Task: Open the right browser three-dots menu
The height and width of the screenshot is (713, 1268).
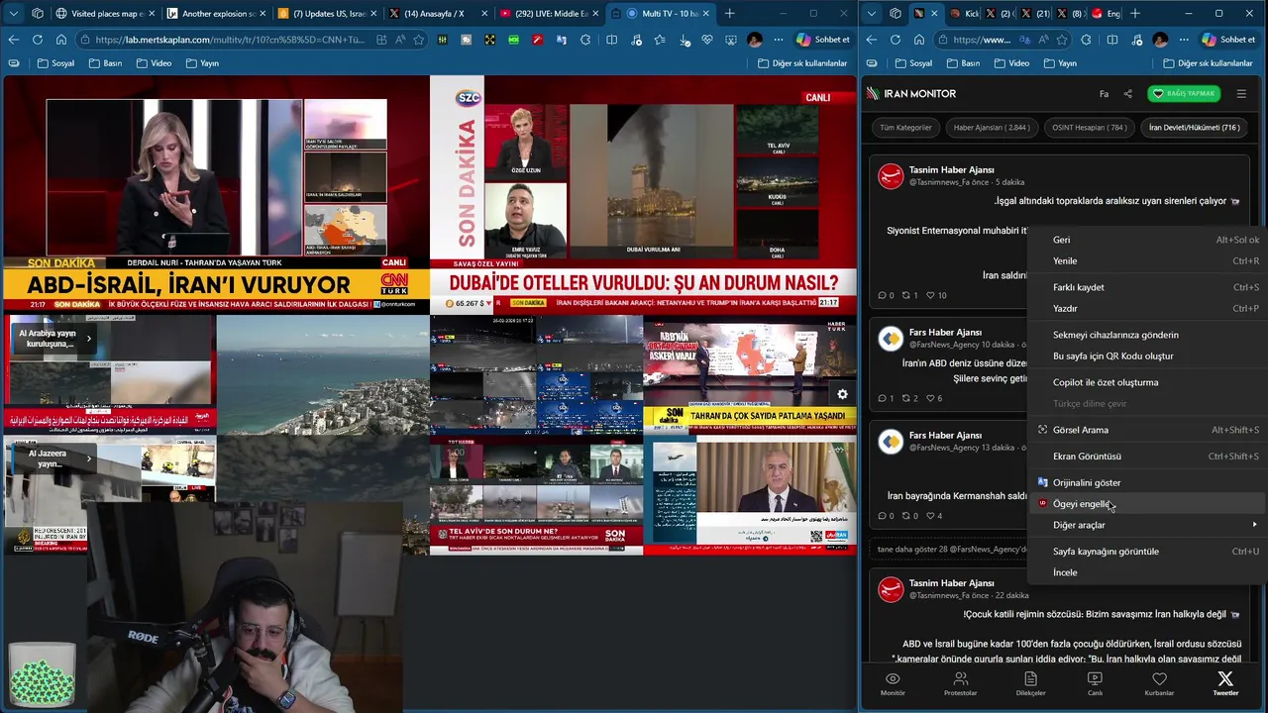Action: [x=1183, y=40]
